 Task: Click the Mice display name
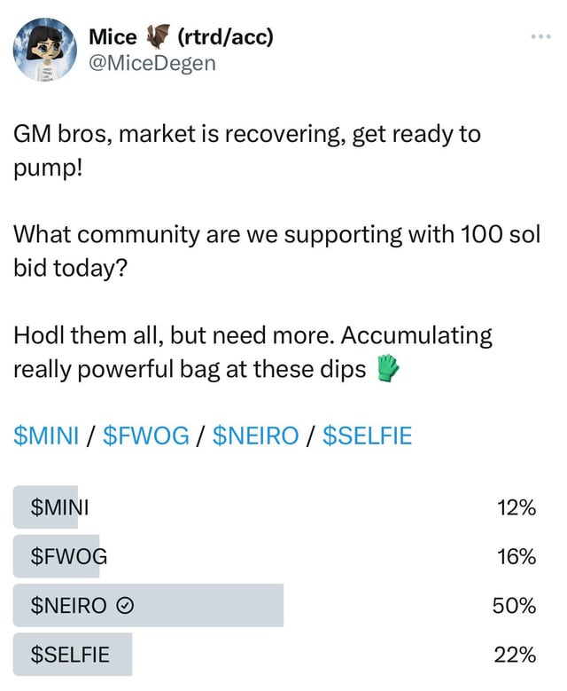click(113, 36)
